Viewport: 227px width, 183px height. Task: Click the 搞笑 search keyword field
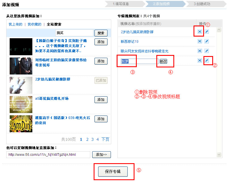(74, 33)
